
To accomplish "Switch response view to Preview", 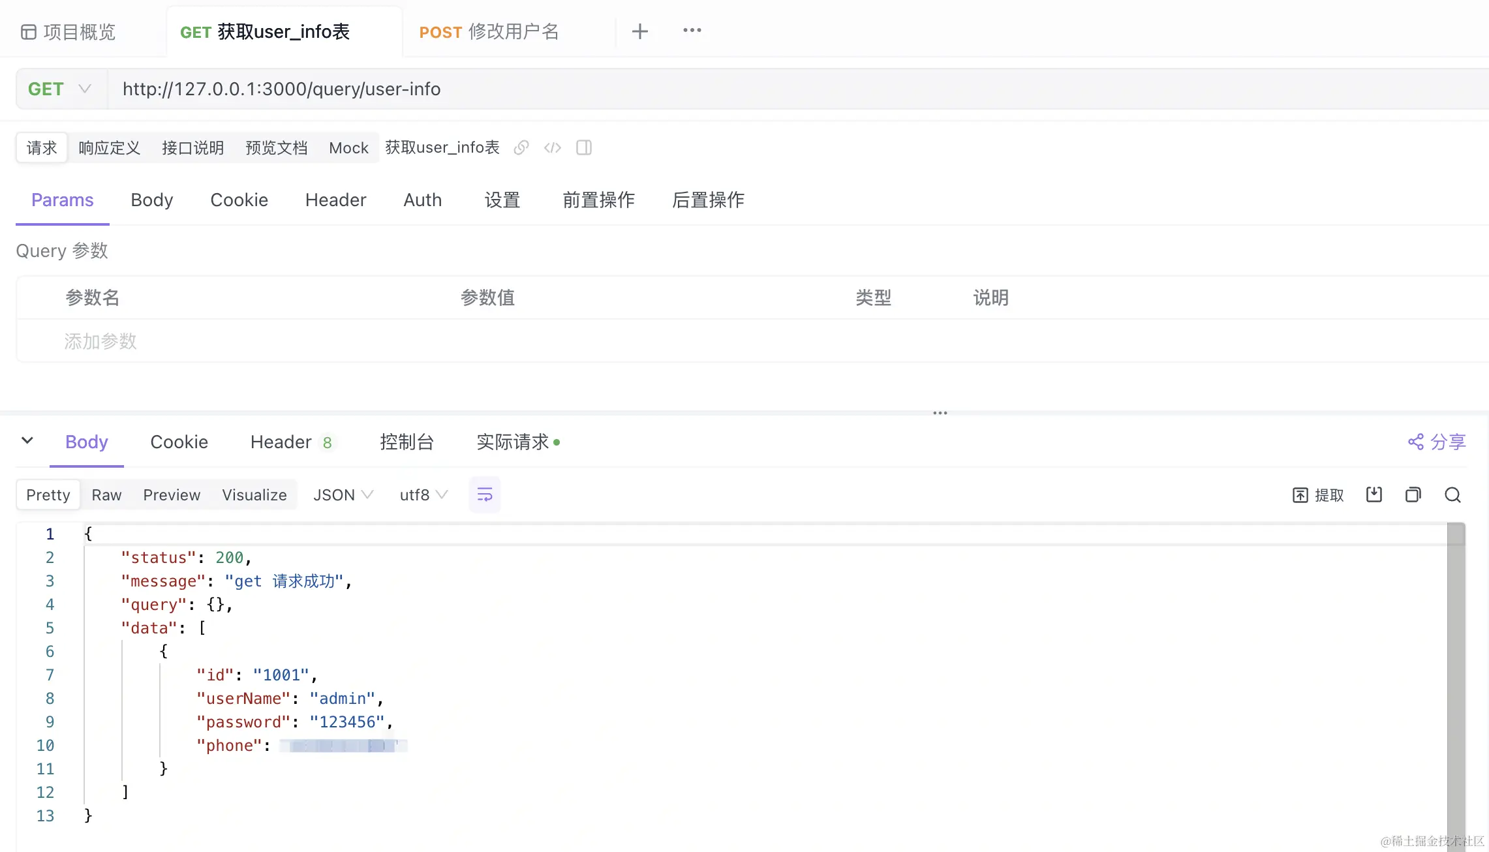I will click(x=172, y=494).
